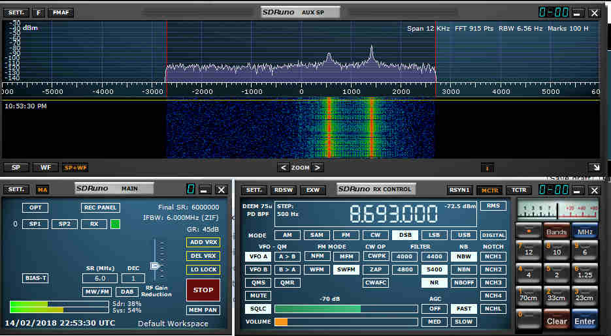Screen dimensions: 611x336
Task: Open AUX SP window SETT. settings
Action: tap(16, 12)
